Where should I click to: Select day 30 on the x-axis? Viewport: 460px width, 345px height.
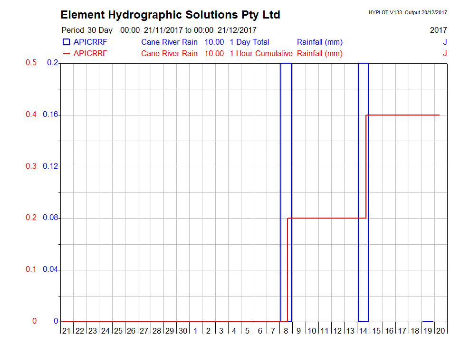182,331
